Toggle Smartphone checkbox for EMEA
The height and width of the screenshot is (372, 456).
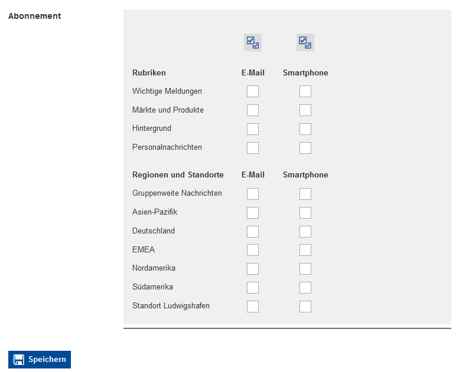[x=305, y=250]
